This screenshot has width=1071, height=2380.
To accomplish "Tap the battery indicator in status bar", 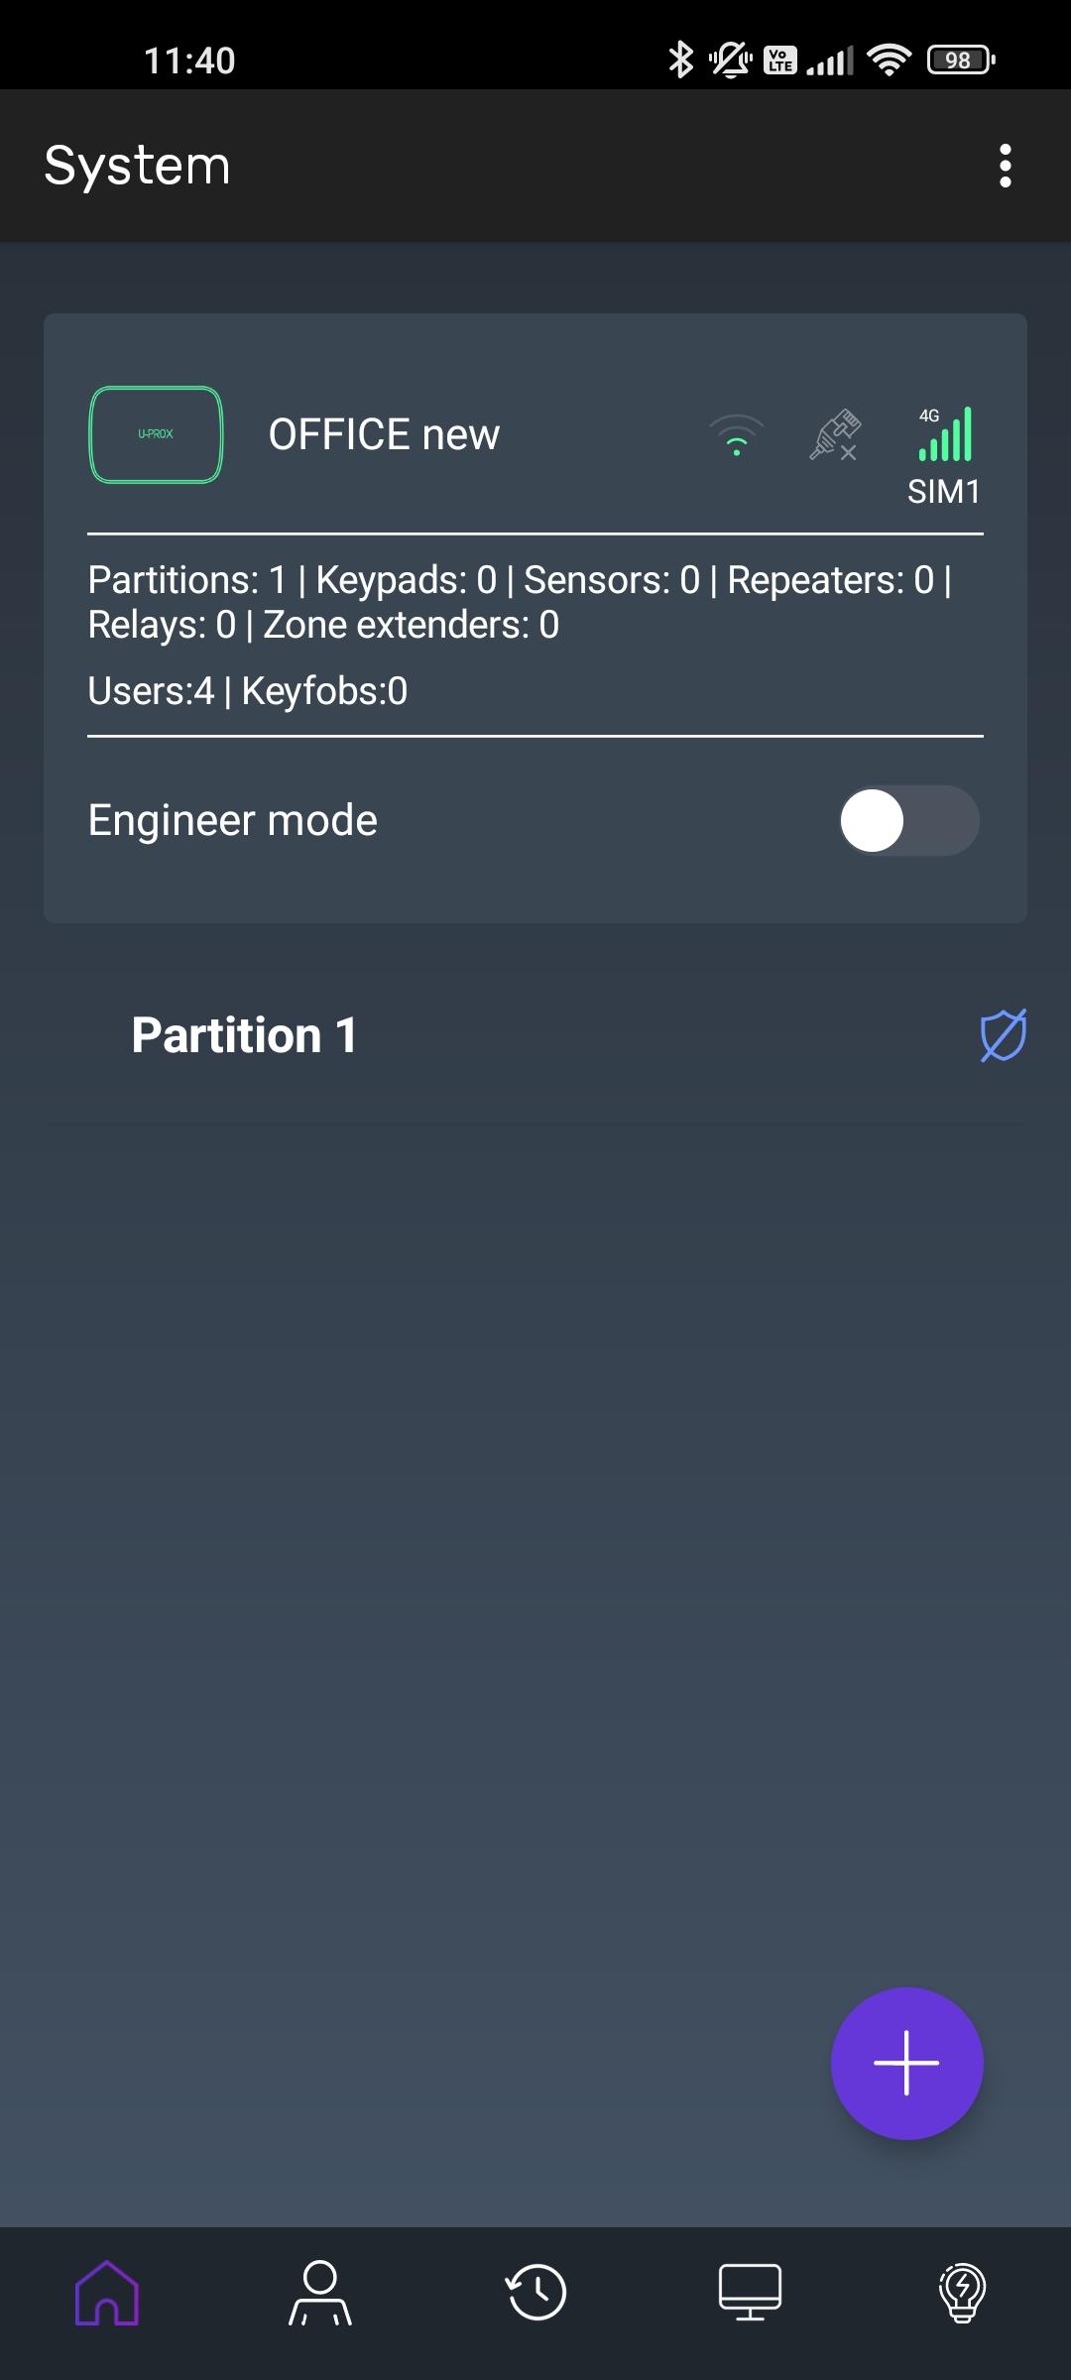I will point(959,59).
